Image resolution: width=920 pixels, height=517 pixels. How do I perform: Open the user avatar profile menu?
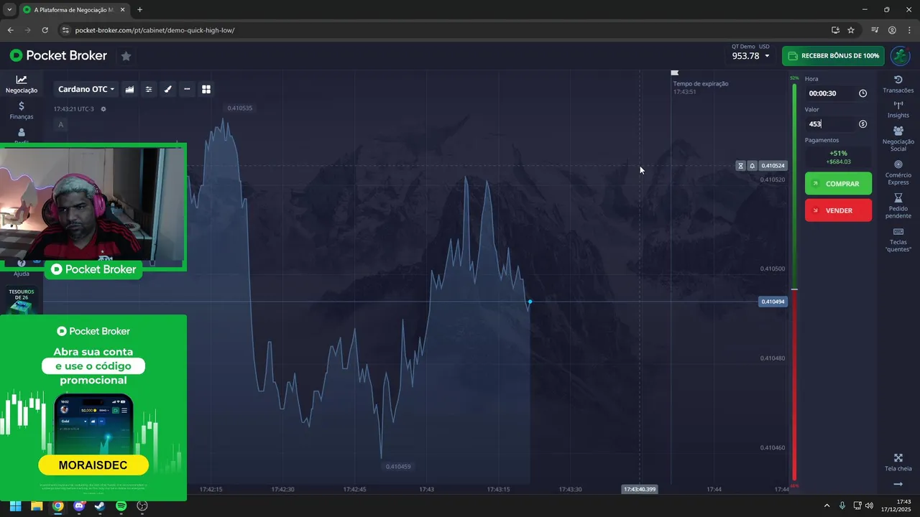(x=900, y=55)
